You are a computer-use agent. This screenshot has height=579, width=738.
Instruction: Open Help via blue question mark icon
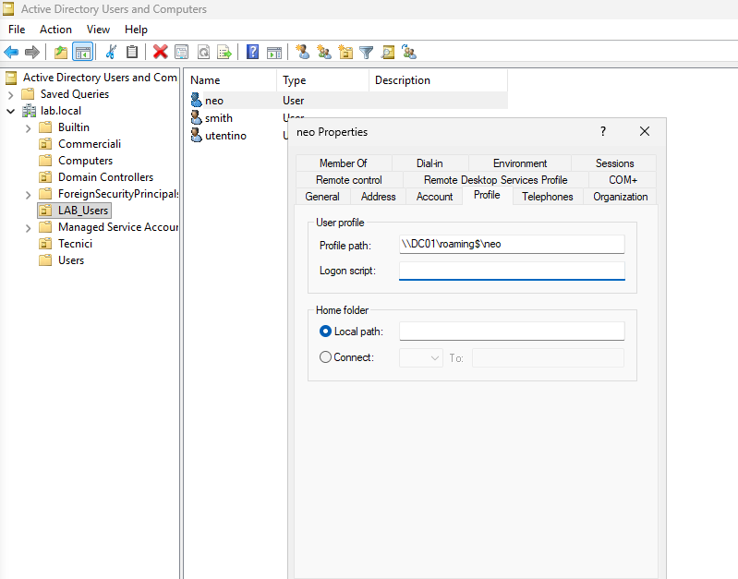[252, 53]
